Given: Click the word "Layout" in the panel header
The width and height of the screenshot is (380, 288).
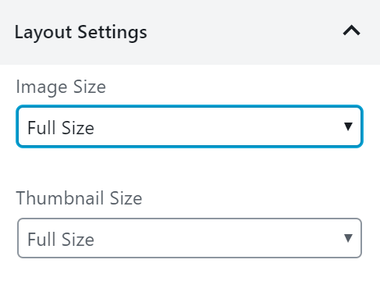Looking at the screenshot, I should 43,32.
